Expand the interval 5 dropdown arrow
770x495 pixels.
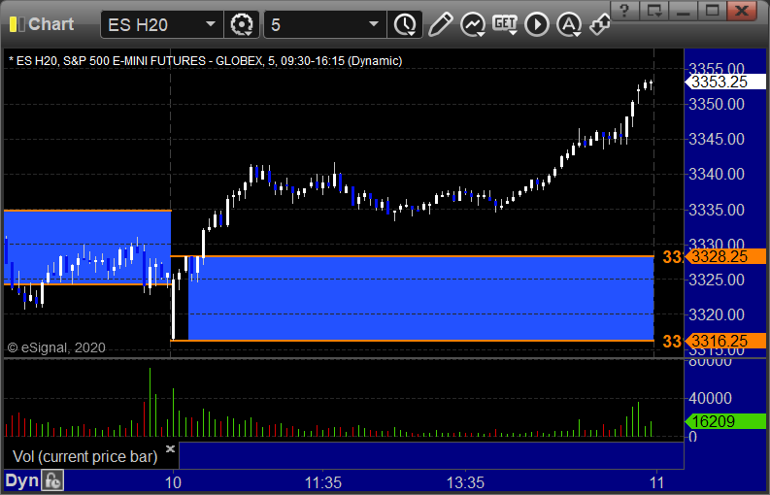tap(374, 24)
